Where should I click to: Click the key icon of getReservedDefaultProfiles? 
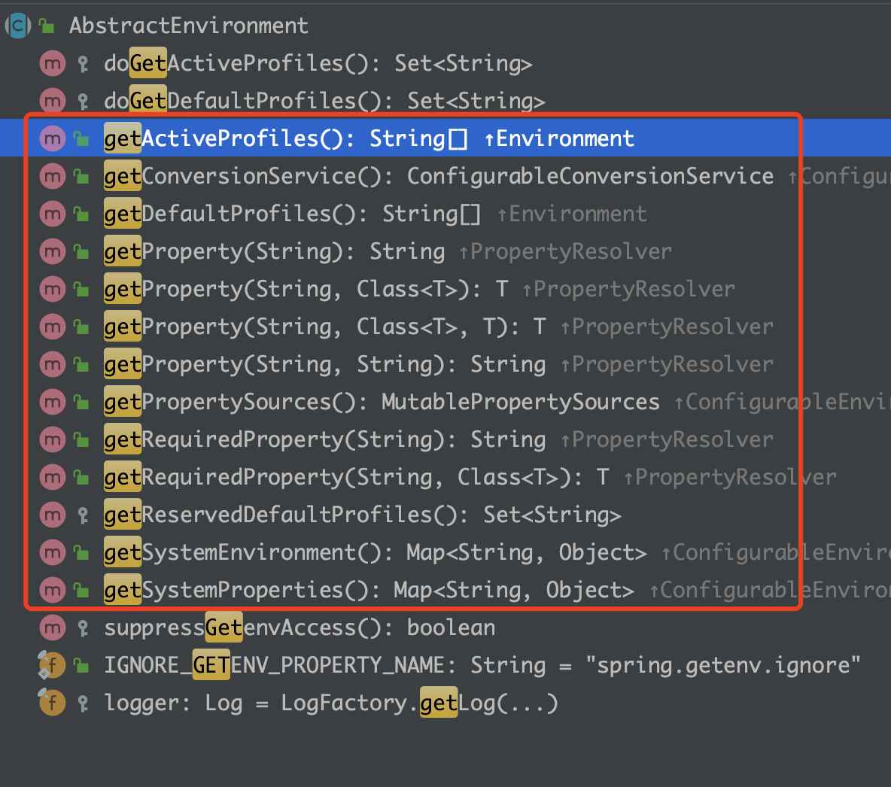(x=83, y=515)
